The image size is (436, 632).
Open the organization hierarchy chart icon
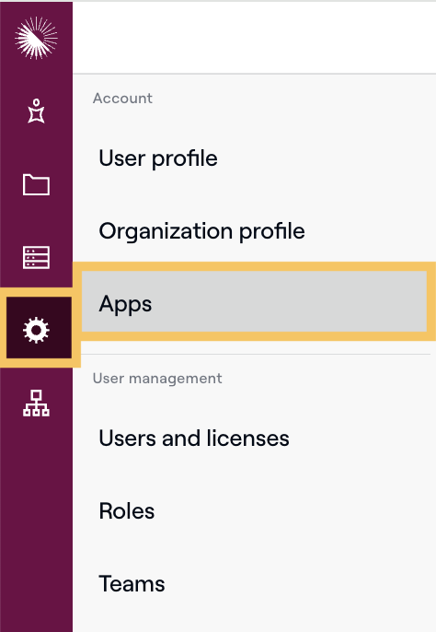(36, 404)
